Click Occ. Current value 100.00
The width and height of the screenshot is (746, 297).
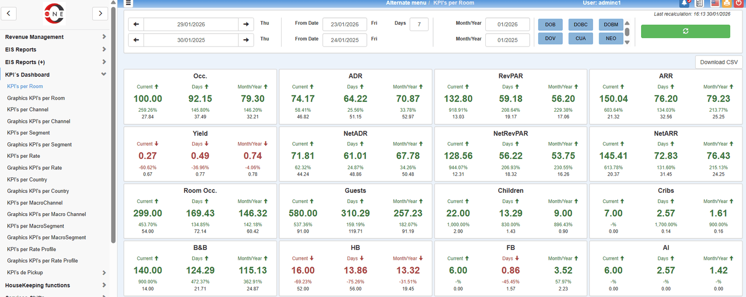point(148,99)
